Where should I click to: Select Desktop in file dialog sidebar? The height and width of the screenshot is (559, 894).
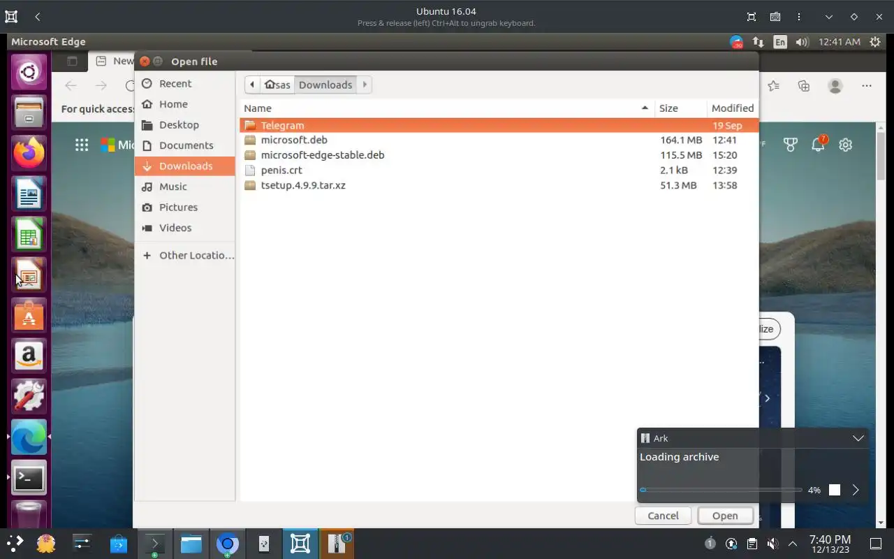pyautogui.click(x=184, y=124)
